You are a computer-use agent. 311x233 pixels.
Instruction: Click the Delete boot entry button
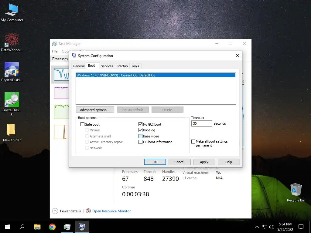tap(167, 110)
